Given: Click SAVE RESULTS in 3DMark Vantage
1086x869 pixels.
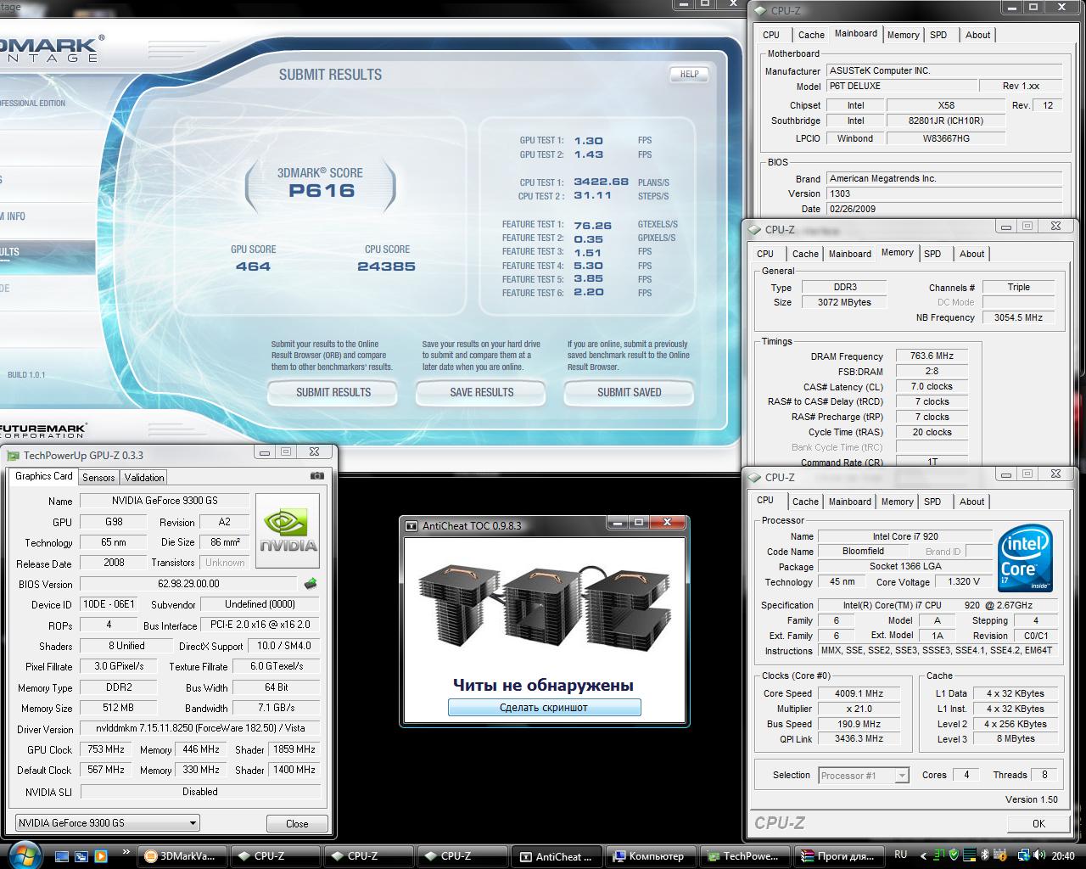Looking at the screenshot, I should click(x=481, y=392).
